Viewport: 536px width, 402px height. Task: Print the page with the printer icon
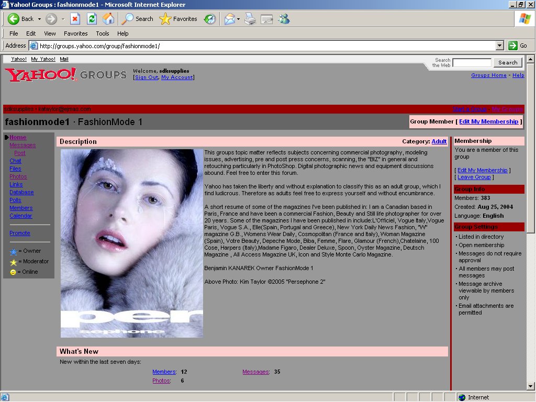250,19
